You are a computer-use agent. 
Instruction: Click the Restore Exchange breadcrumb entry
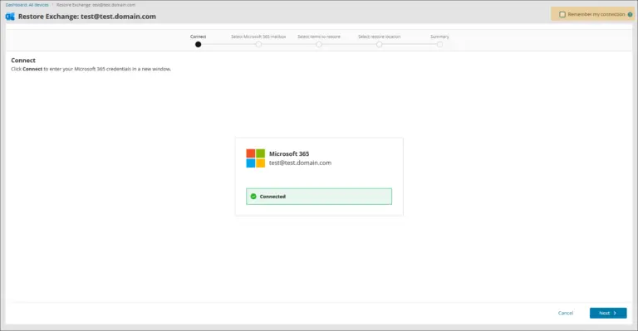coord(96,5)
